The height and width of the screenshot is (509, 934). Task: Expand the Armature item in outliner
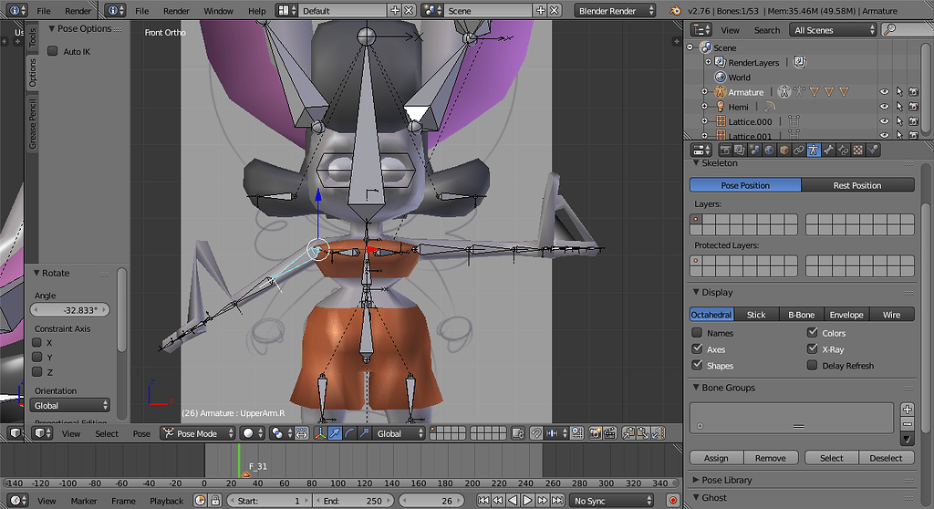[705, 92]
